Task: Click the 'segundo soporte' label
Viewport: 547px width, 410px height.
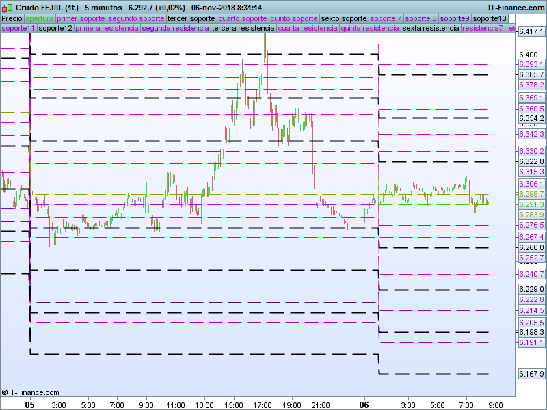Action: click(136, 18)
